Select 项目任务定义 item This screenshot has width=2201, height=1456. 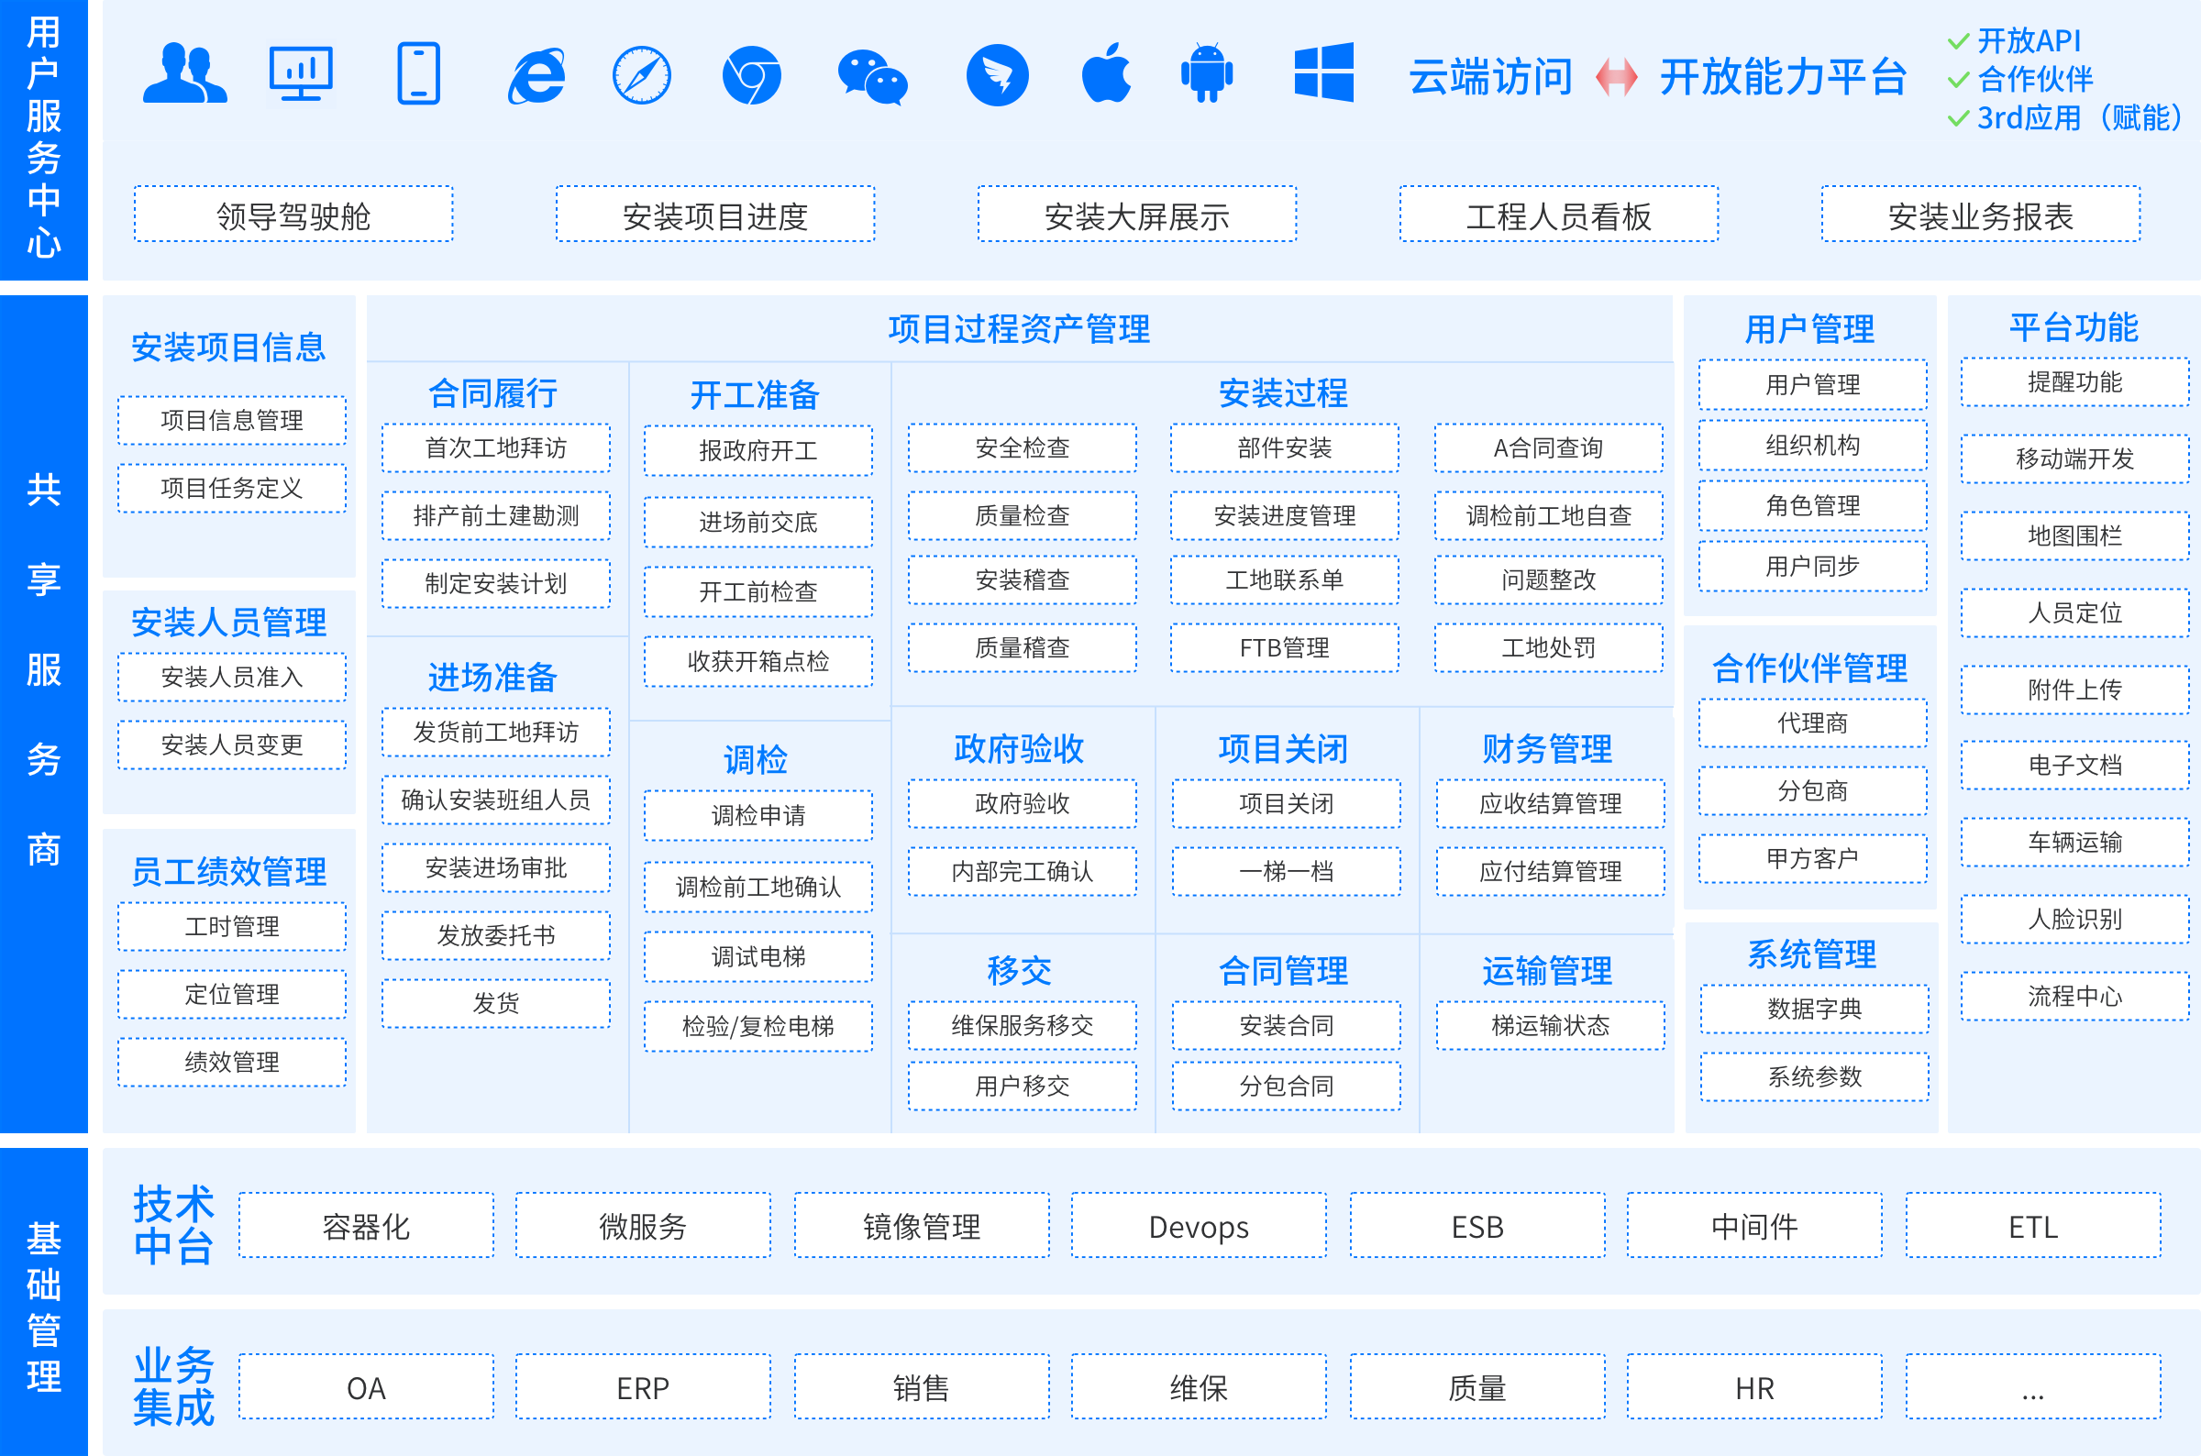(x=232, y=489)
